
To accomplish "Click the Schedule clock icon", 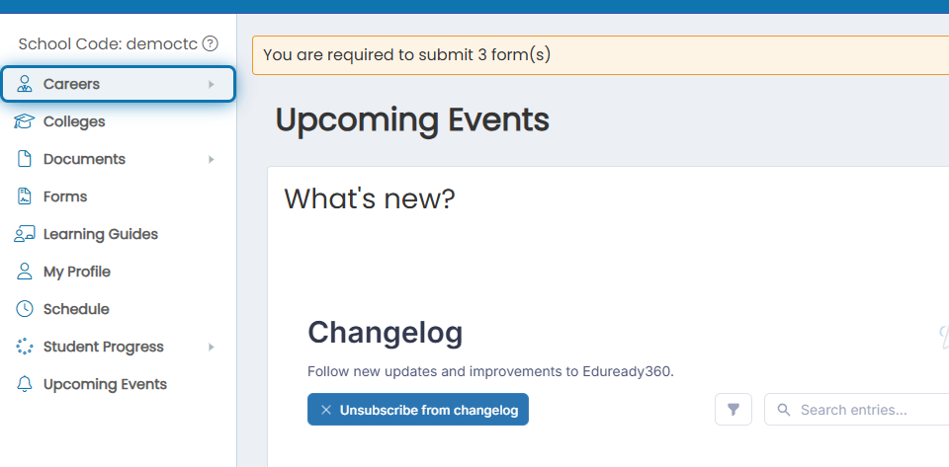I will tap(24, 309).
